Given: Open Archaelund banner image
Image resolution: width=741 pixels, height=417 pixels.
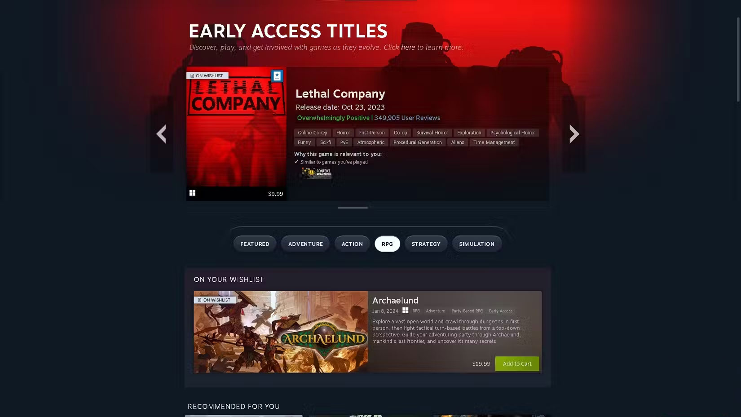Looking at the screenshot, I should coord(281,332).
